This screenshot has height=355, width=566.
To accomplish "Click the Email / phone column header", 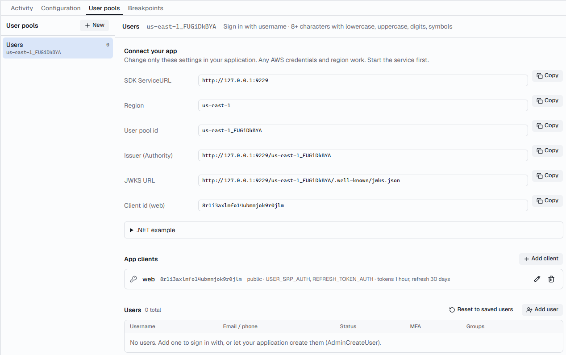I will (240, 326).
